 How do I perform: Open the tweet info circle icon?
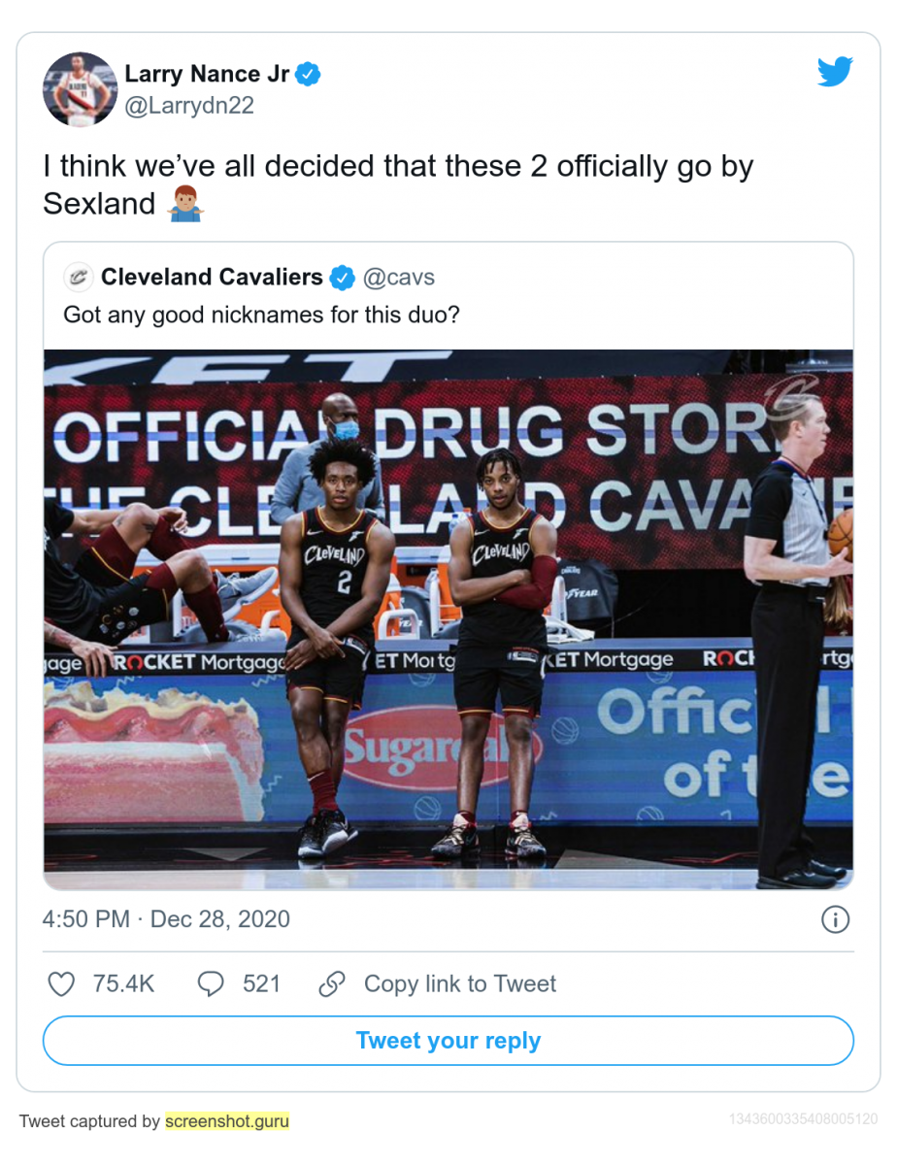(836, 919)
